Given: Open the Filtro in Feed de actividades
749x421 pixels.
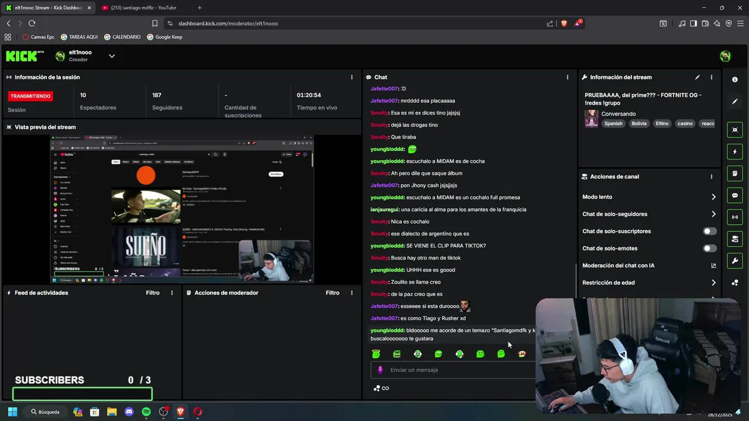Looking at the screenshot, I should point(153,293).
